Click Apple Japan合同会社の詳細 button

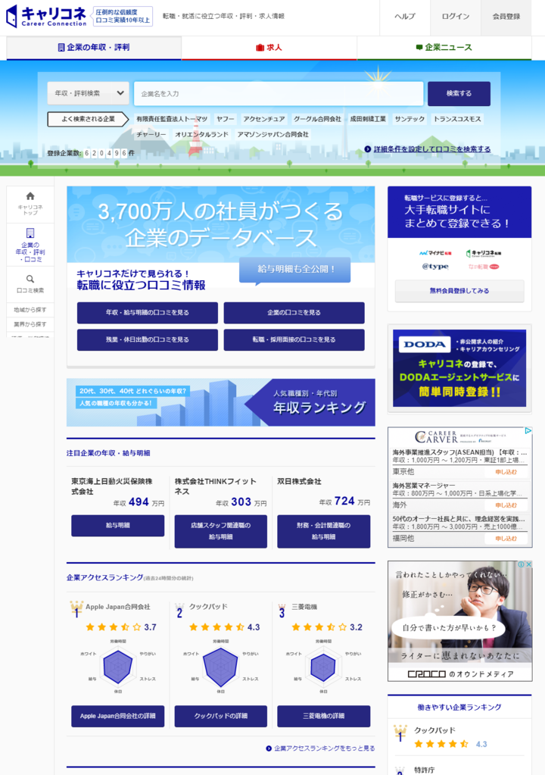(118, 716)
